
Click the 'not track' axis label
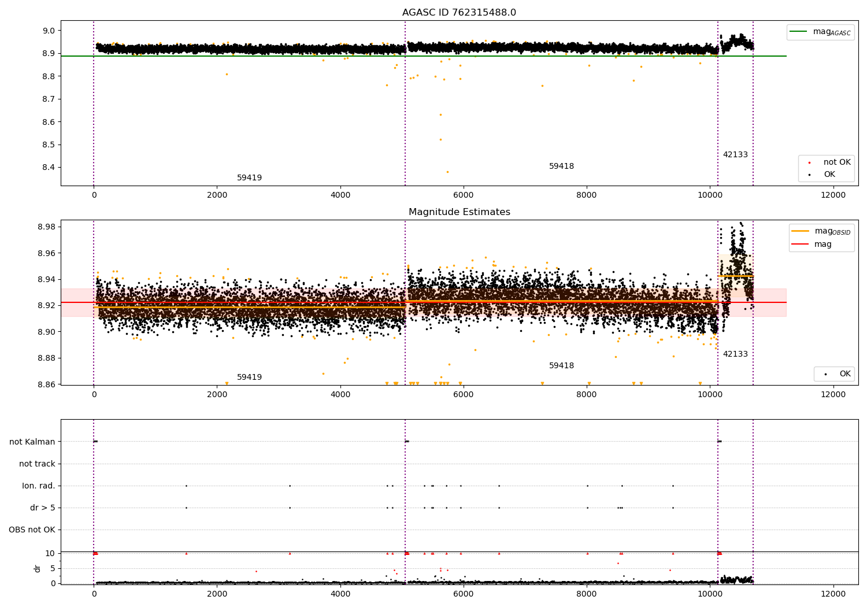point(37,464)
